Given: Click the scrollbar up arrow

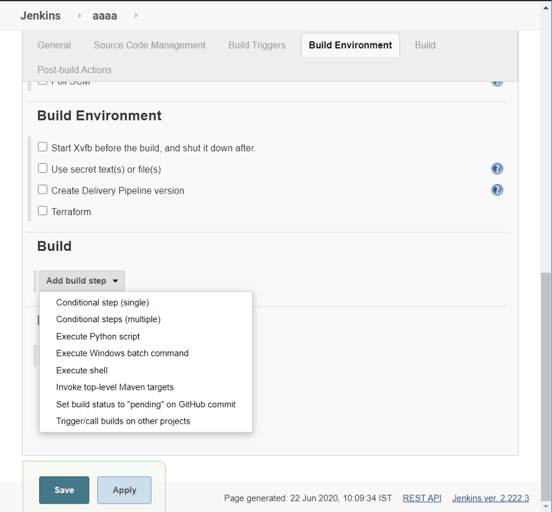Looking at the screenshot, I should pyautogui.click(x=546, y=8).
